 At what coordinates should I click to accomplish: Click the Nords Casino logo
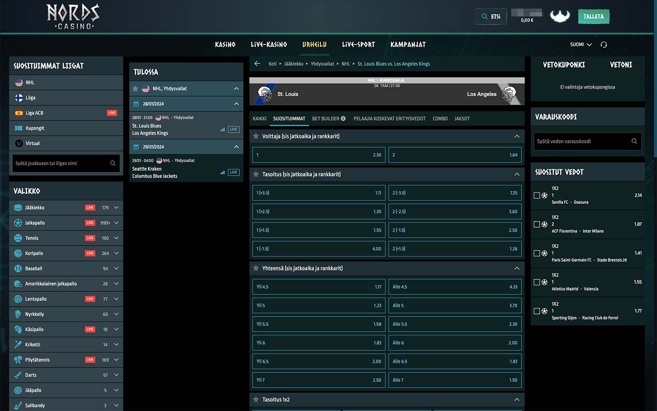(x=73, y=16)
